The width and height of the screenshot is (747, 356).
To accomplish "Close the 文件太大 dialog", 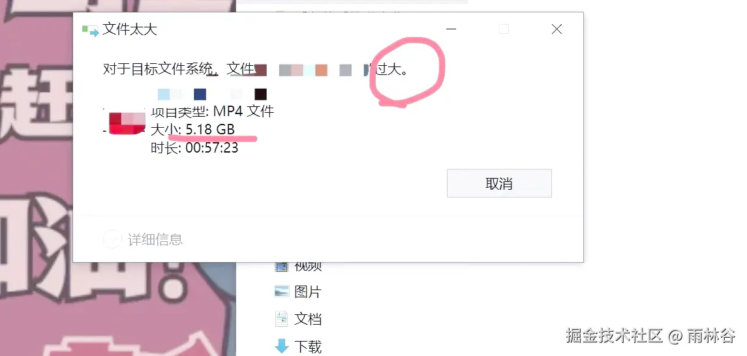I will 556,29.
